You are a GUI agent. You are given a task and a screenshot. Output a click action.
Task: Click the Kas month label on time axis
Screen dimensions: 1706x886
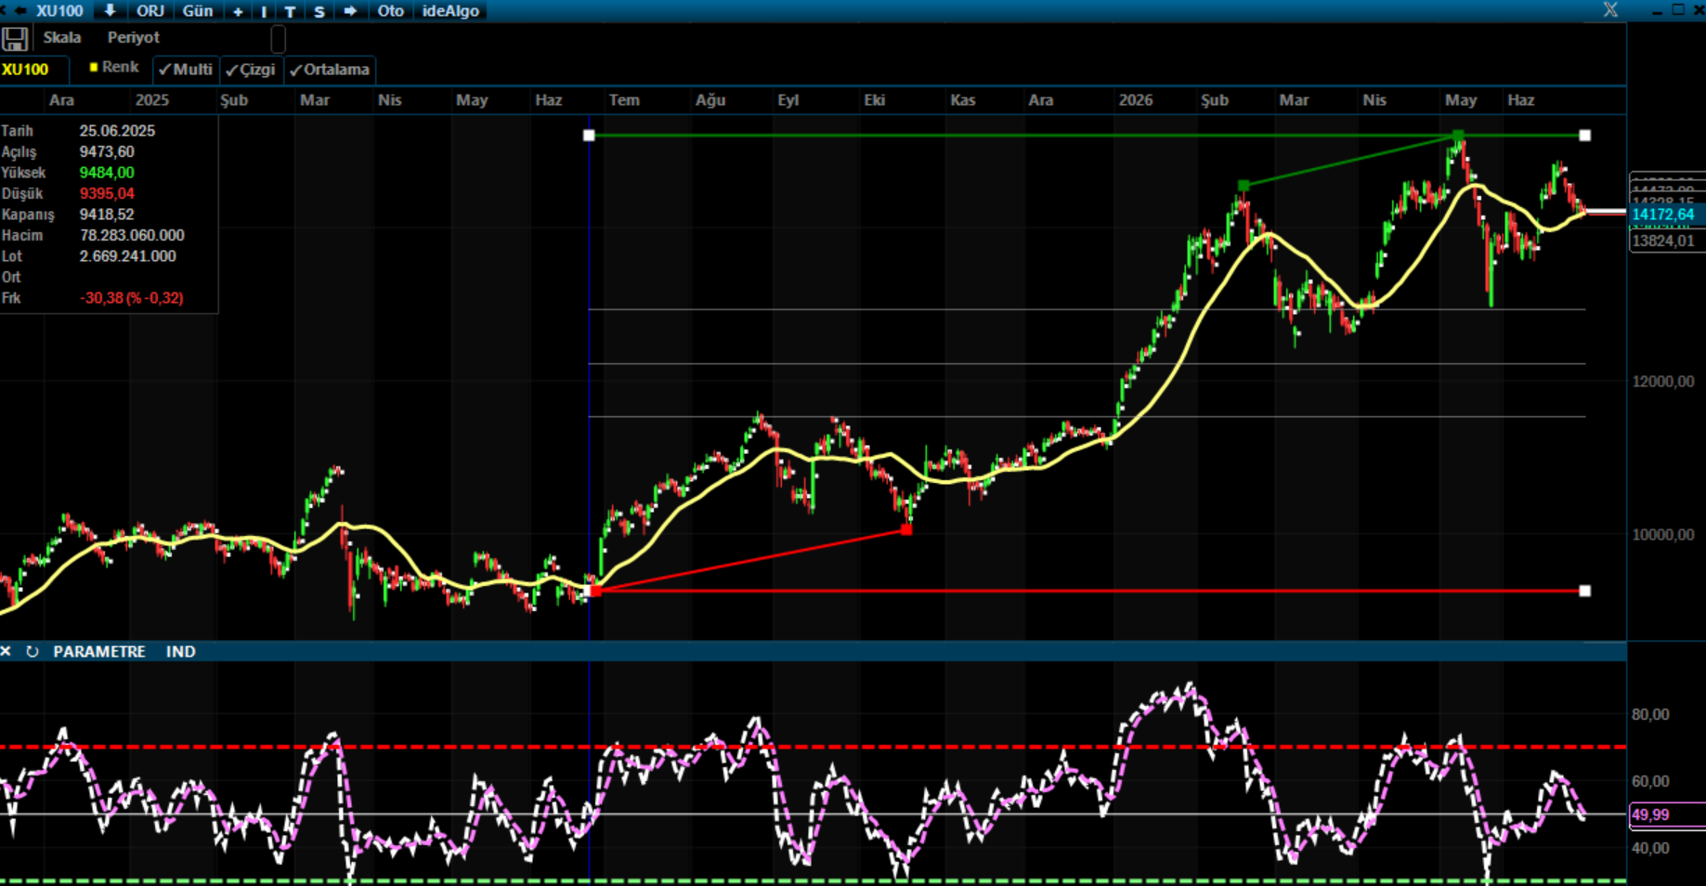coord(963,100)
